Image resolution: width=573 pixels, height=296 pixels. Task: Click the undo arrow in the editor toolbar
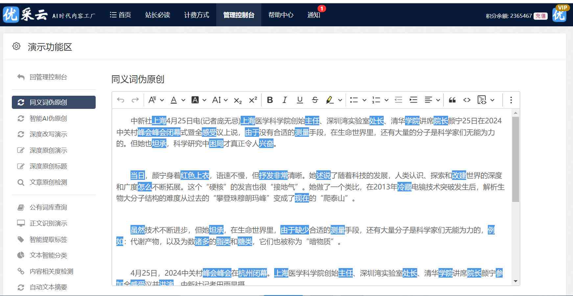121,100
